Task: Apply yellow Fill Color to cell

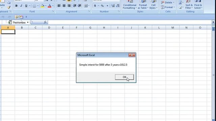Action: pos(43,6)
